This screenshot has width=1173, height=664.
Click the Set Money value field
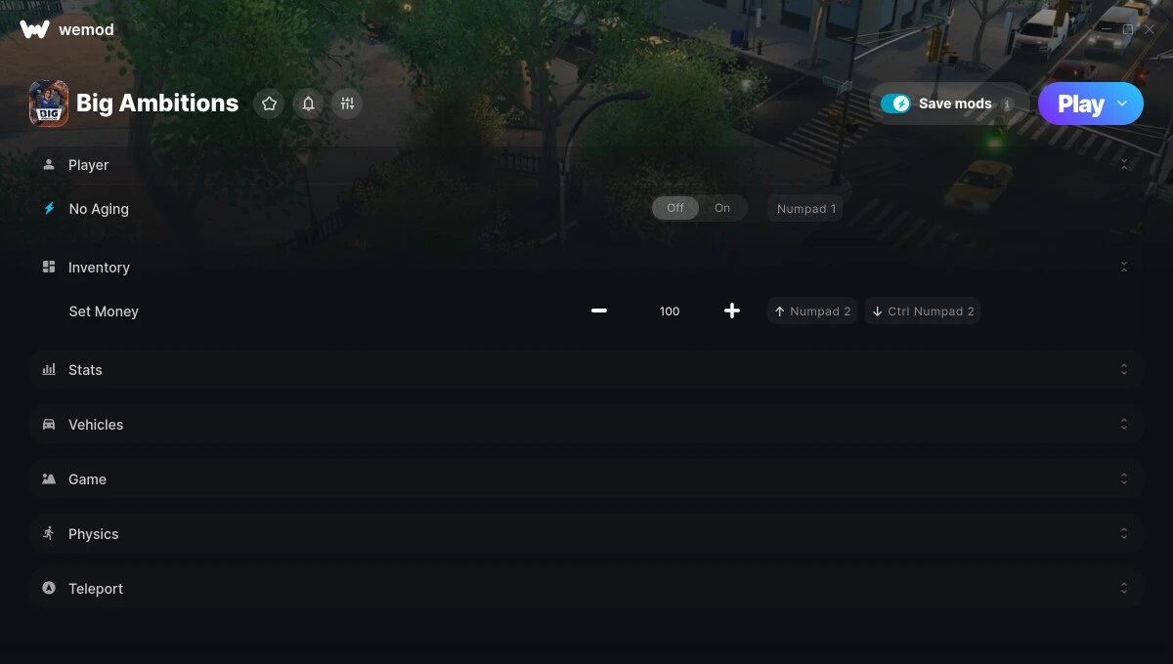tap(670, 311)
